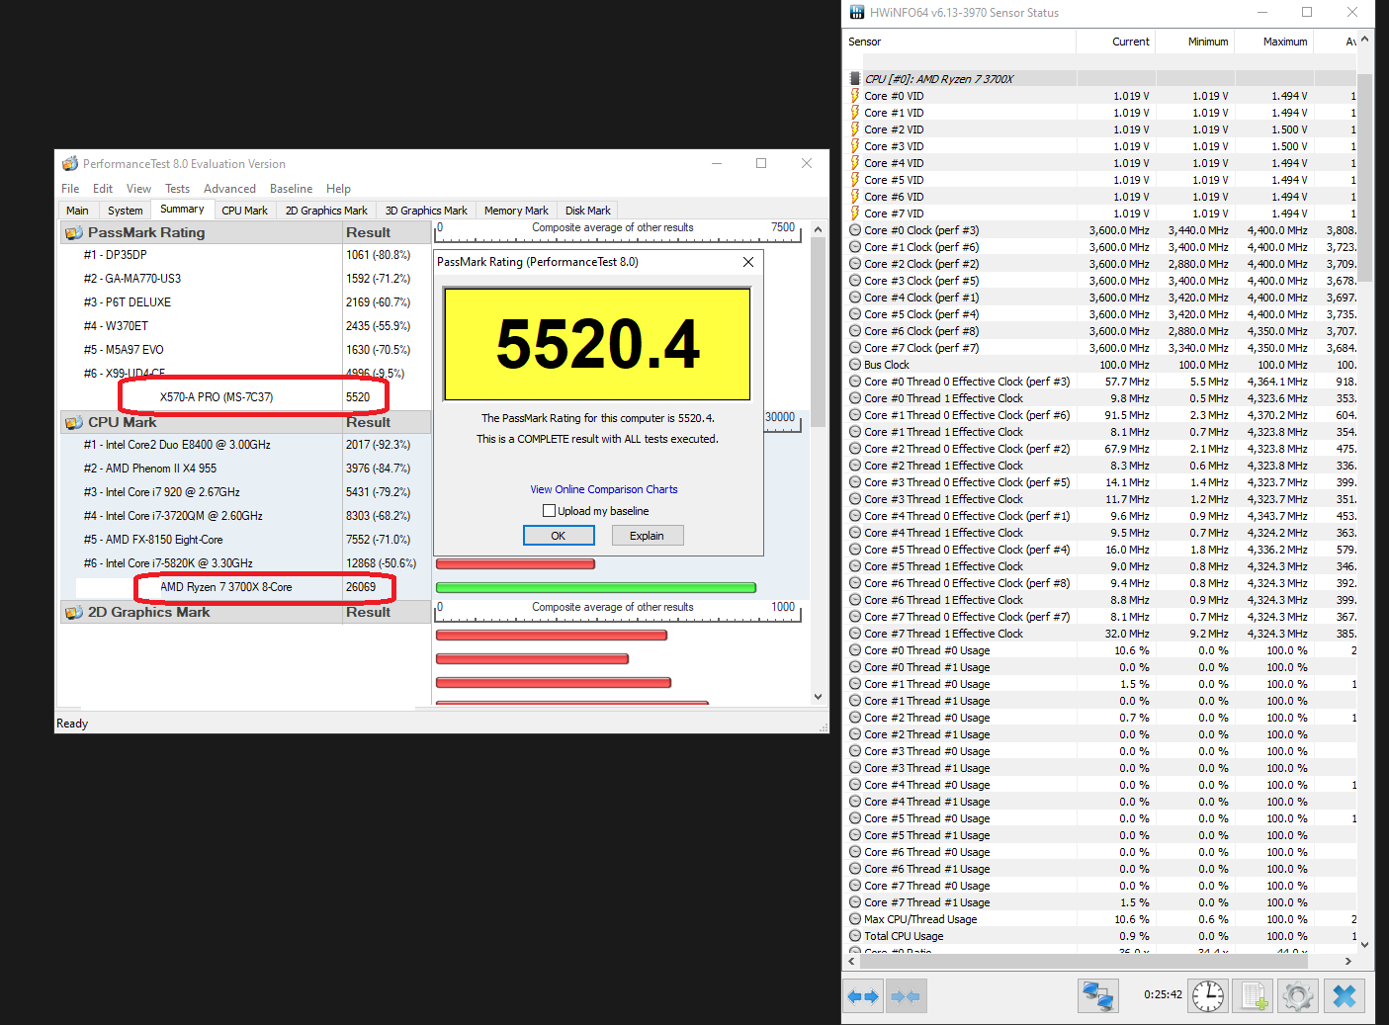Open the Help menu
Image resolution: width=1389 pixels, height=1025 pixels.
(x=338, y=189)
